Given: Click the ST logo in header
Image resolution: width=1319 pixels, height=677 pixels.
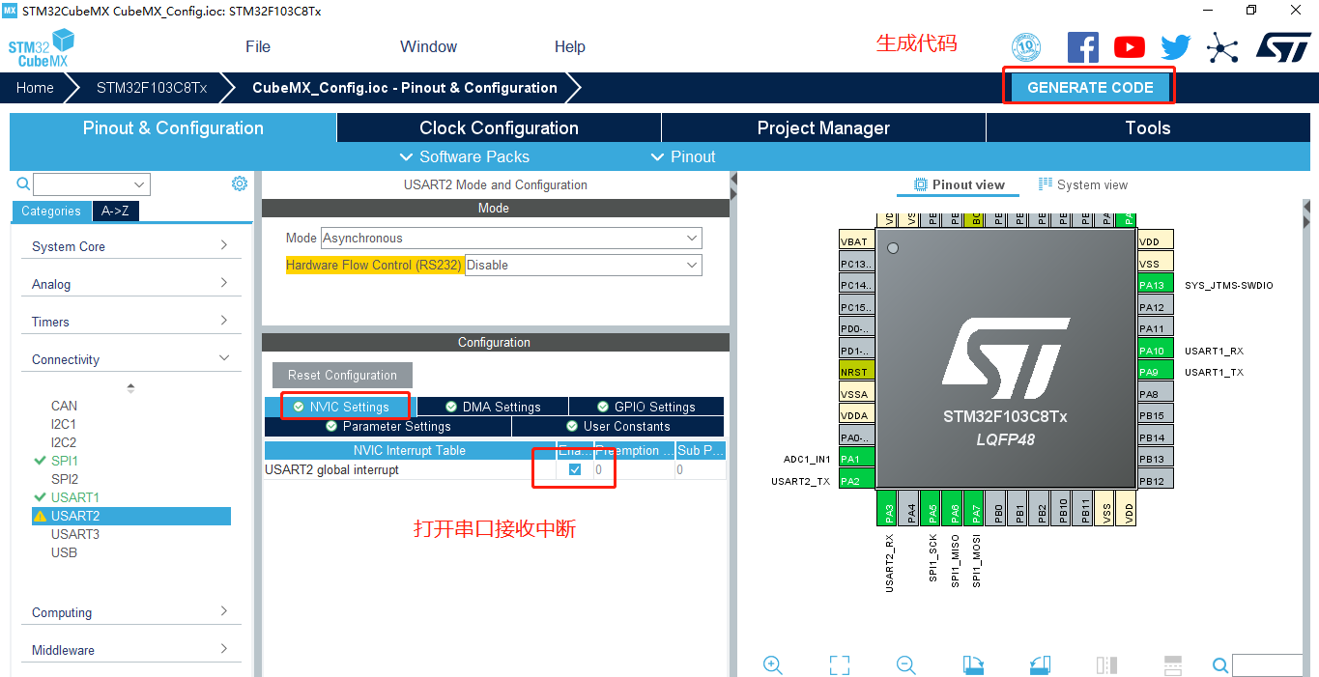Looking at the screenshot, I should click(x=1283, y=46).
